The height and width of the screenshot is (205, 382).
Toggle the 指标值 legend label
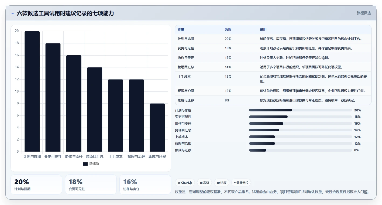(x=94, y=164)
